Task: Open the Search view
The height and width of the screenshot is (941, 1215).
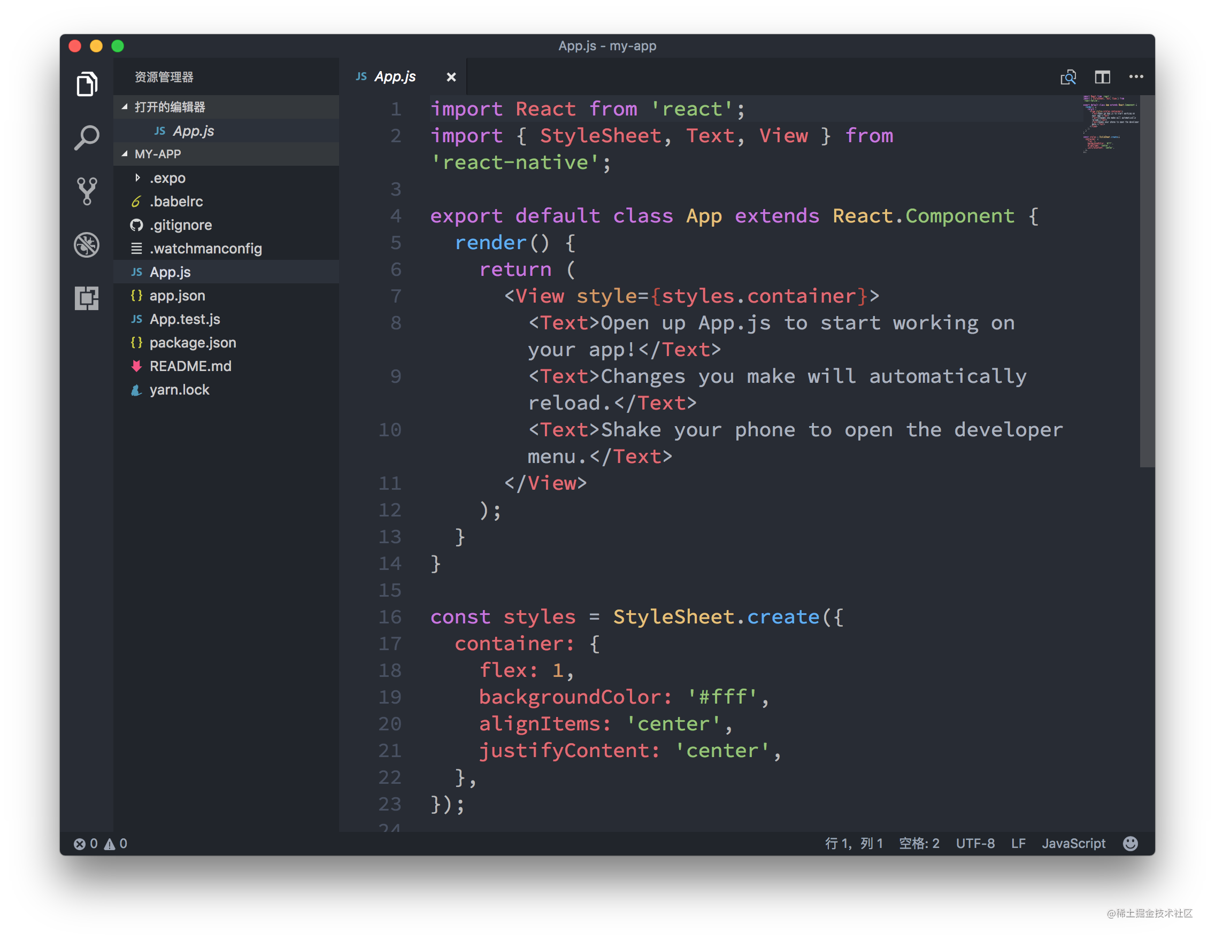Action: (87, 137)
